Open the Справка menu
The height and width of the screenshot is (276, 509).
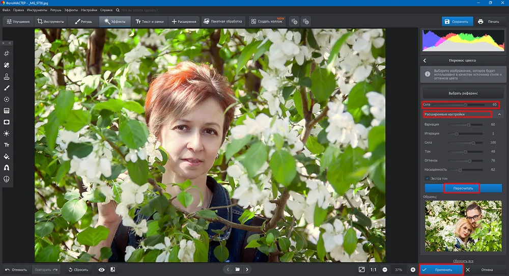click(106, 10)
